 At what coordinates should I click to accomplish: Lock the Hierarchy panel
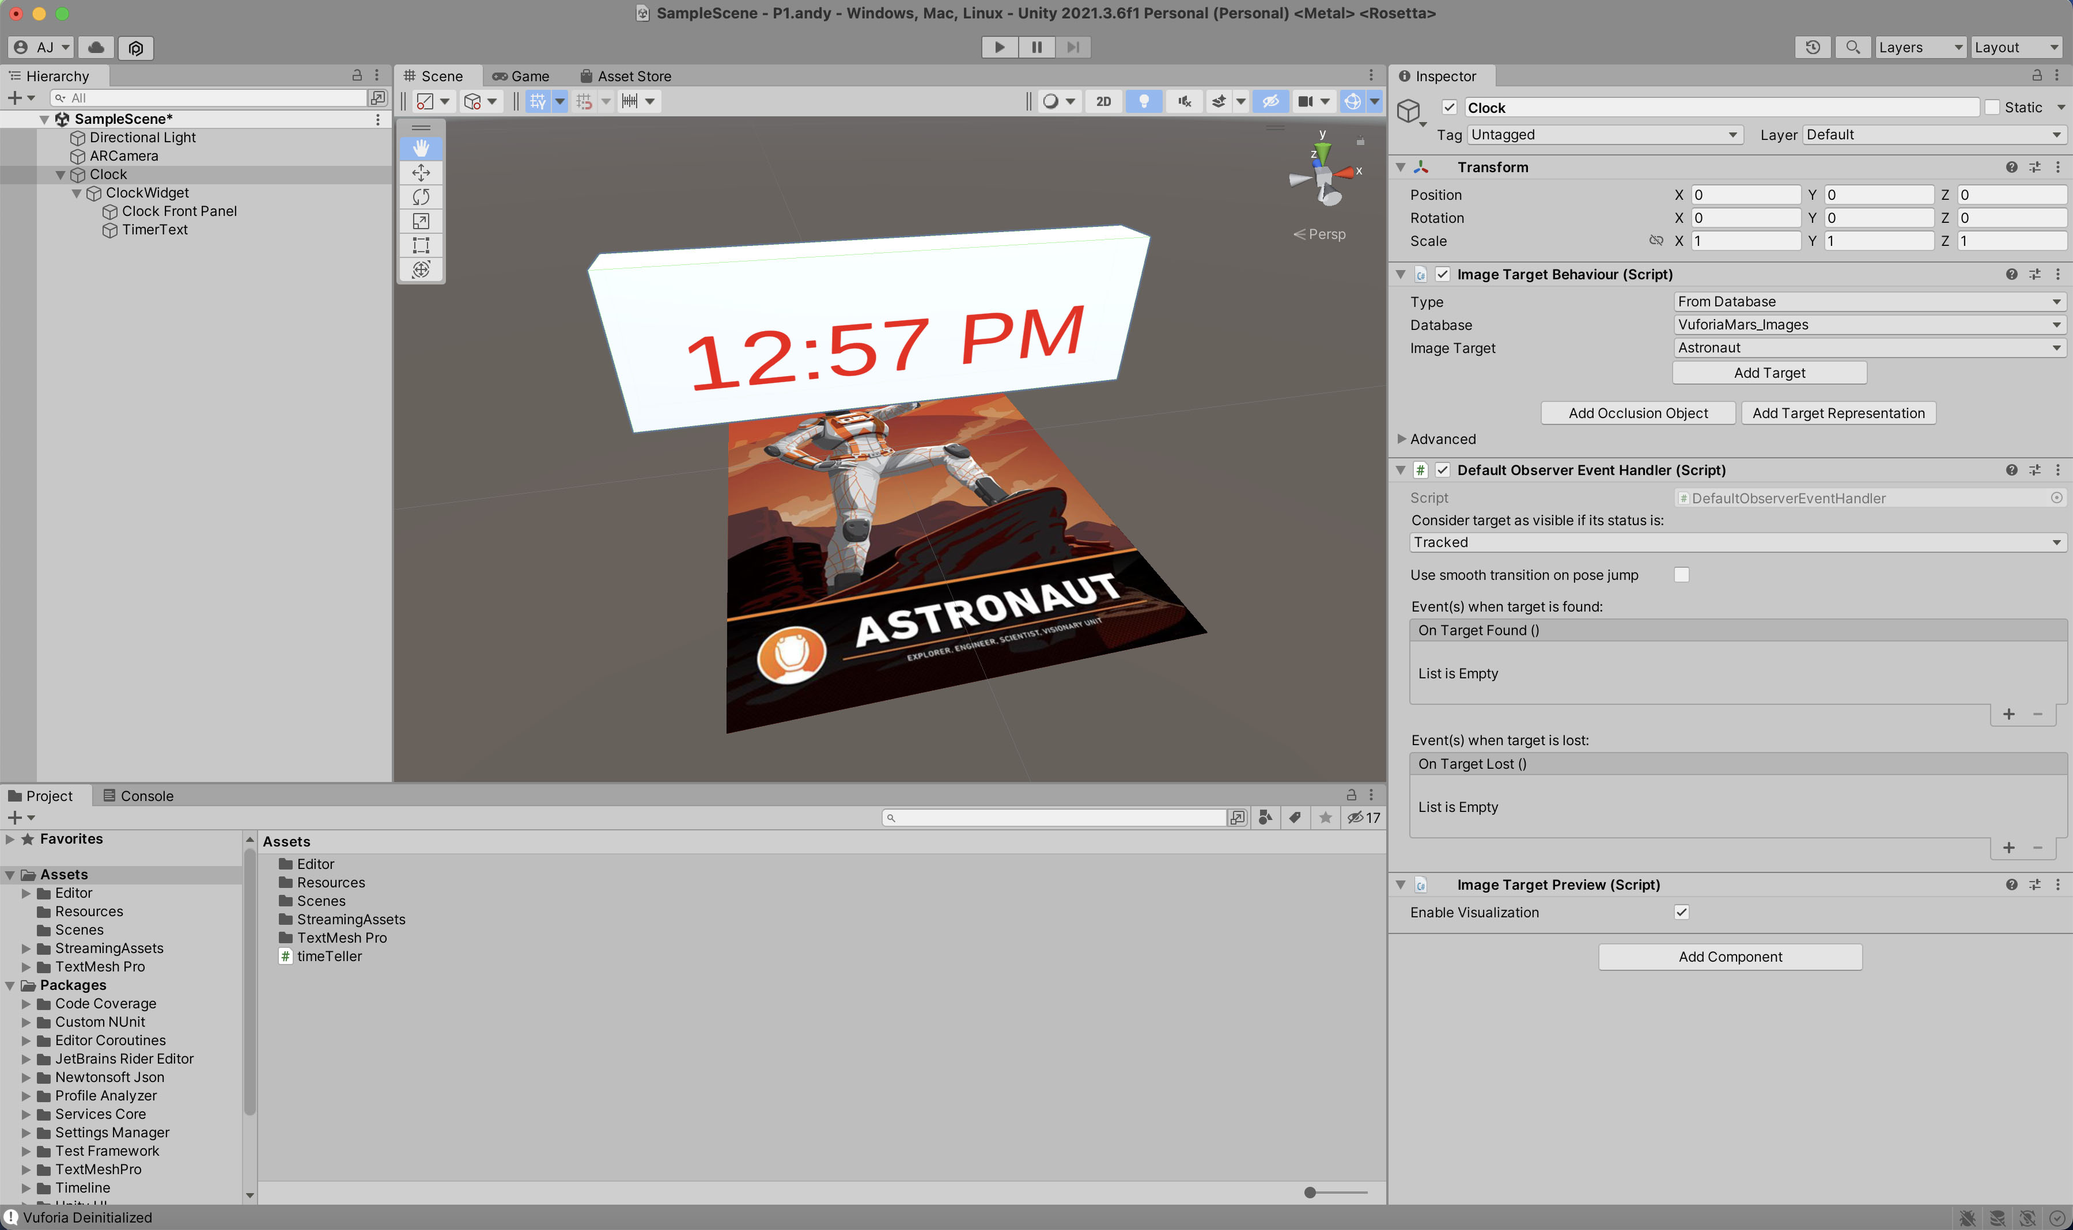click(357, 75)
